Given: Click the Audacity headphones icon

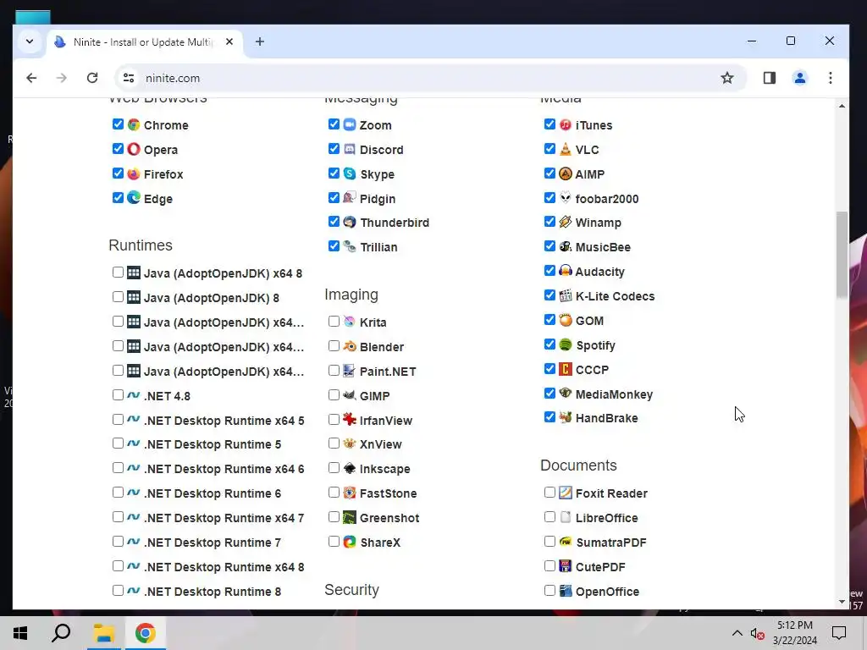Looking at the screenshot, I should [565, 271].
